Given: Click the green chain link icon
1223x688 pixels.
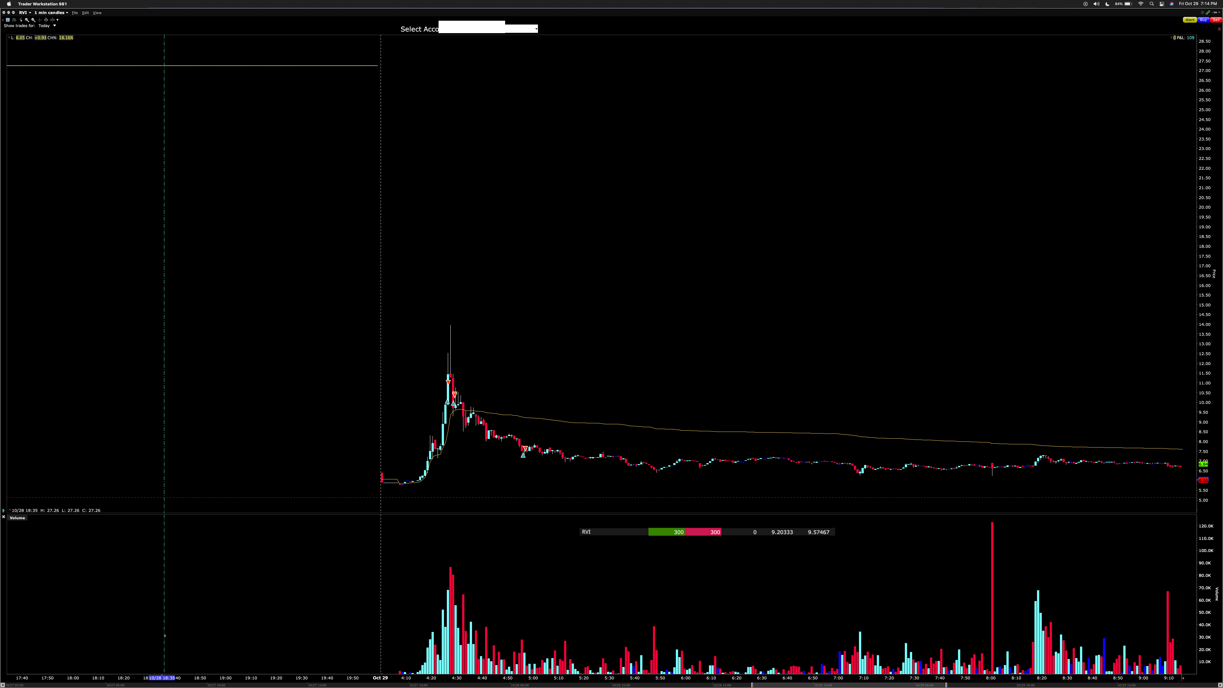Looking at the screenshot, I should [x=1208, y=13].
